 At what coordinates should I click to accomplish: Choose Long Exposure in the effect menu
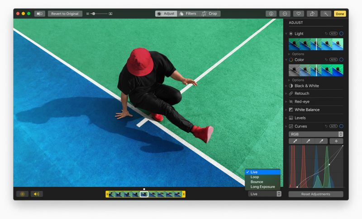(x=263, y=187)
